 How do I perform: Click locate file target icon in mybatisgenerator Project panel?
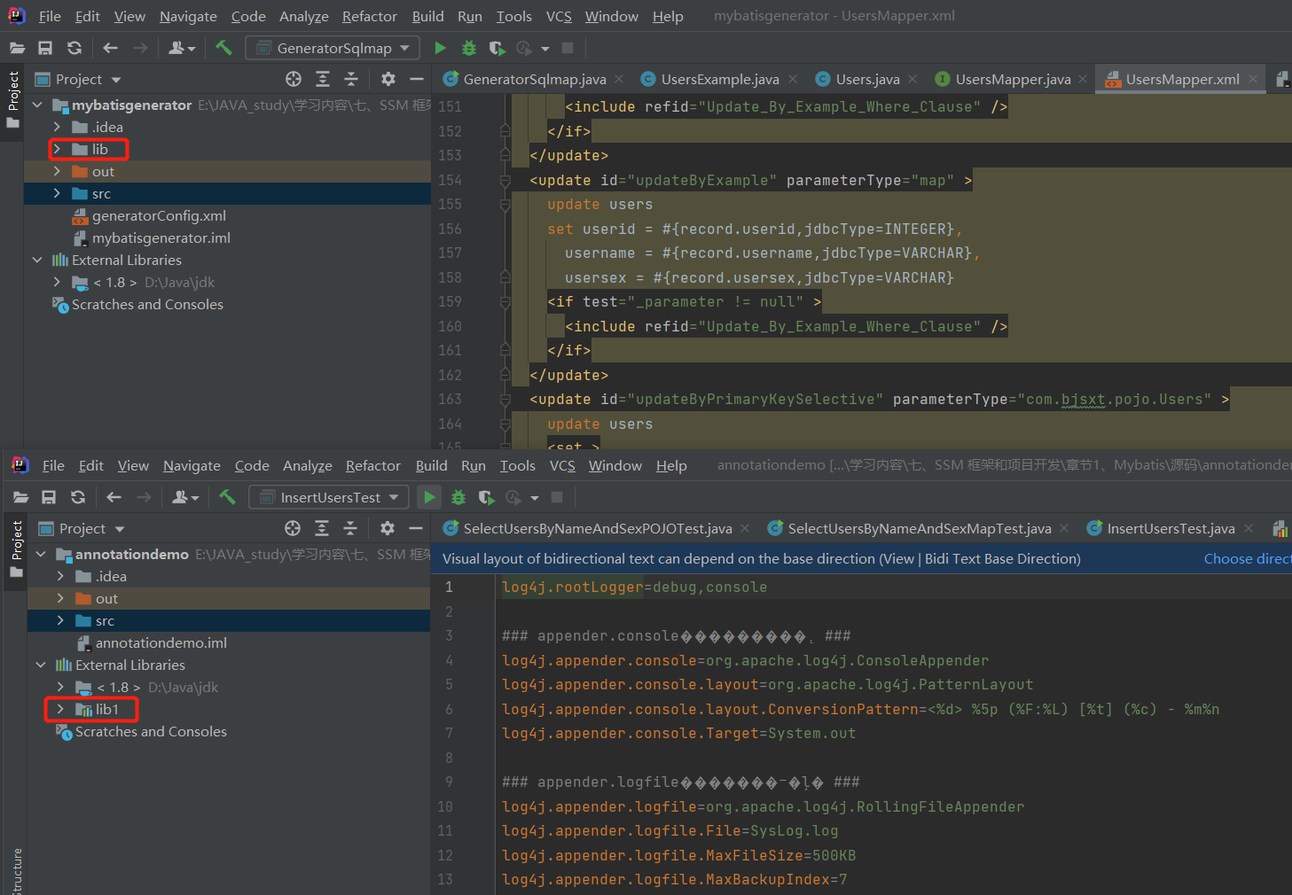pyautogui.click(x=294, y=79)
